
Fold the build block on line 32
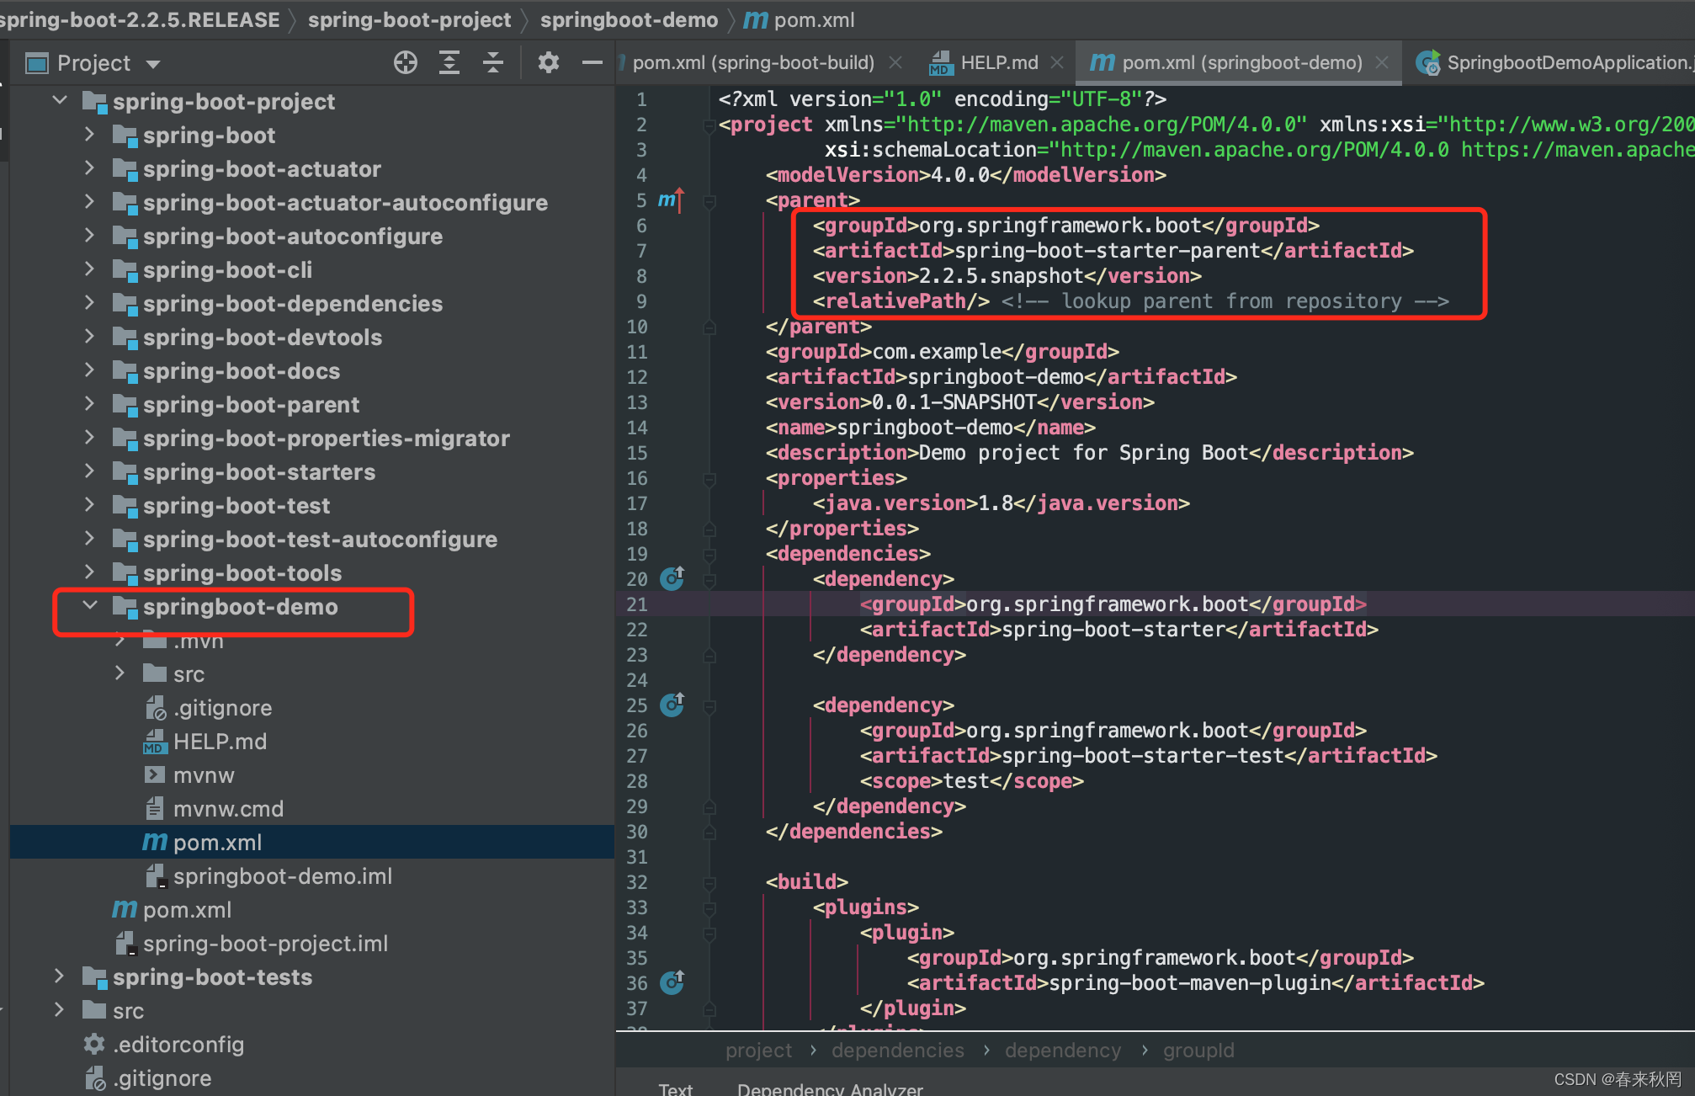pos(709,883)
